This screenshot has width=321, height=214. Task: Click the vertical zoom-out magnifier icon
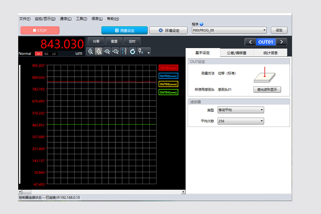tap(99, 51)
